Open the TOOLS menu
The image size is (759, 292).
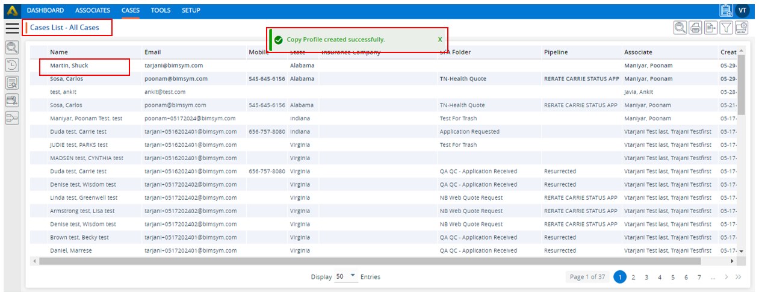click(161, 10)
